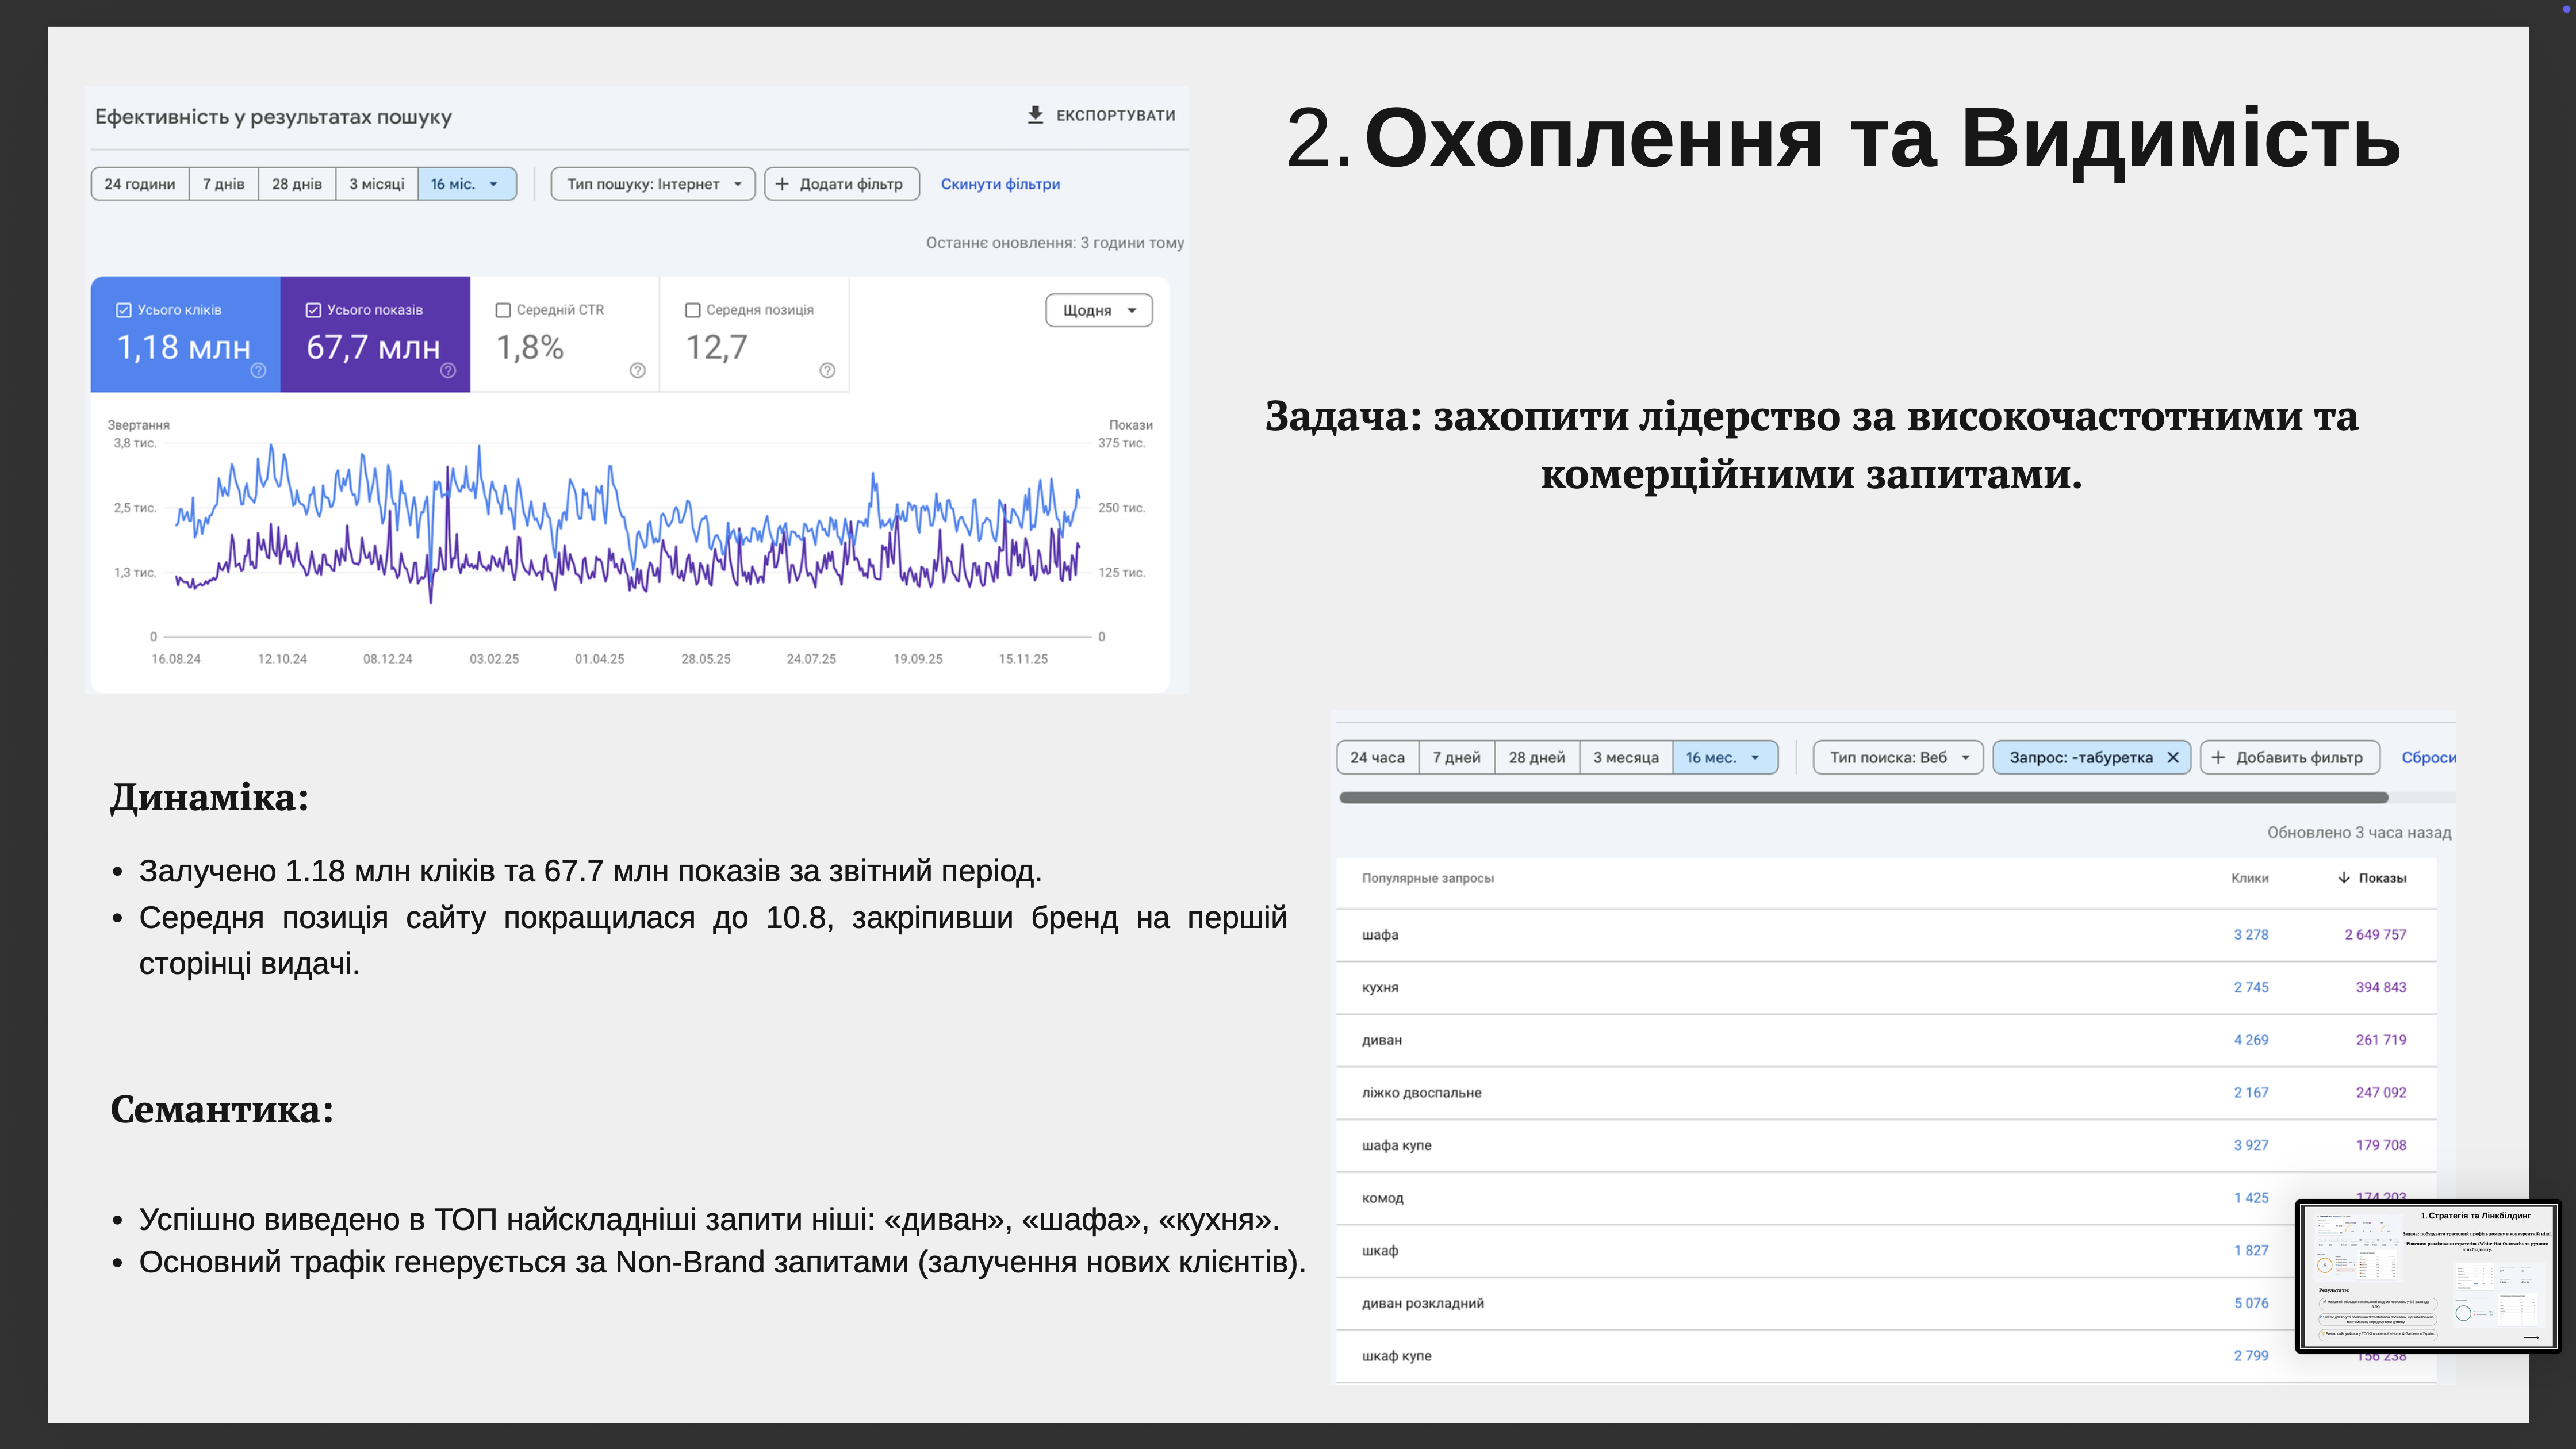
Task: Select the 24 часа tab
Action: (1377, 757)
